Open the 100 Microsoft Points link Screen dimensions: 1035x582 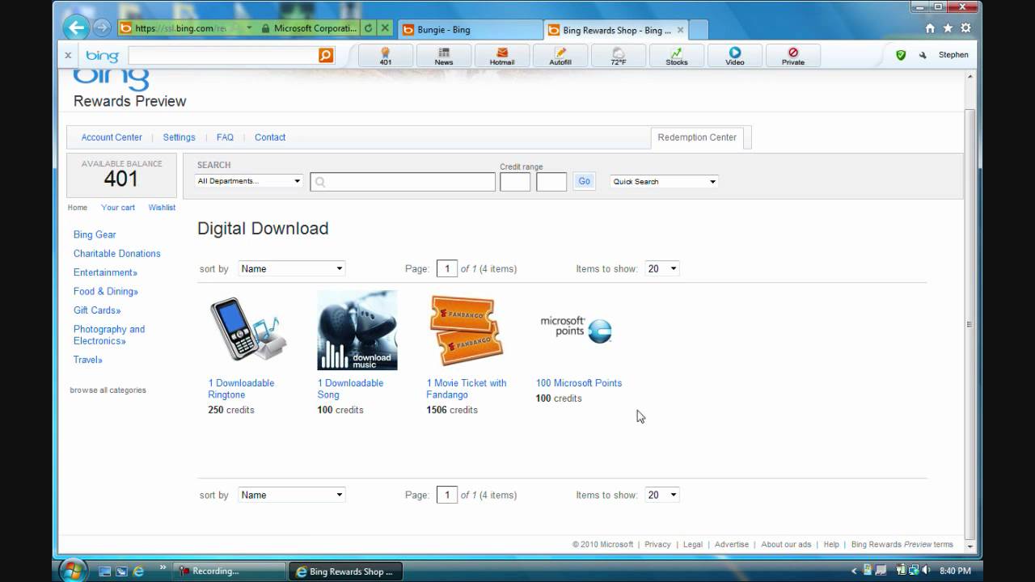tap(579, 383)
